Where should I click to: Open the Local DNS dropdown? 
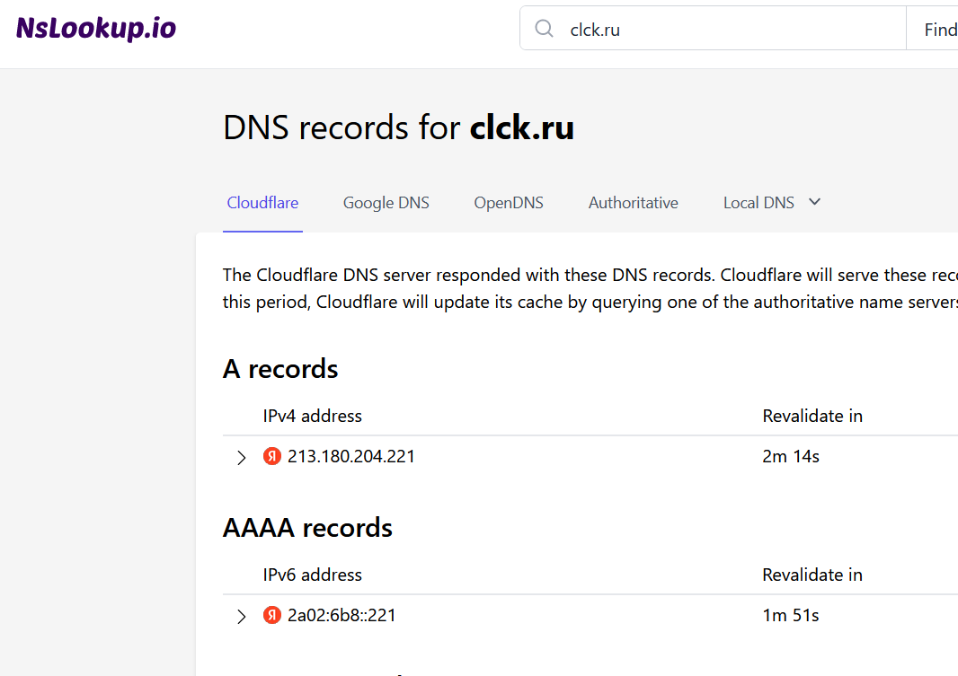pyautogui.click(x=771, y=202)
